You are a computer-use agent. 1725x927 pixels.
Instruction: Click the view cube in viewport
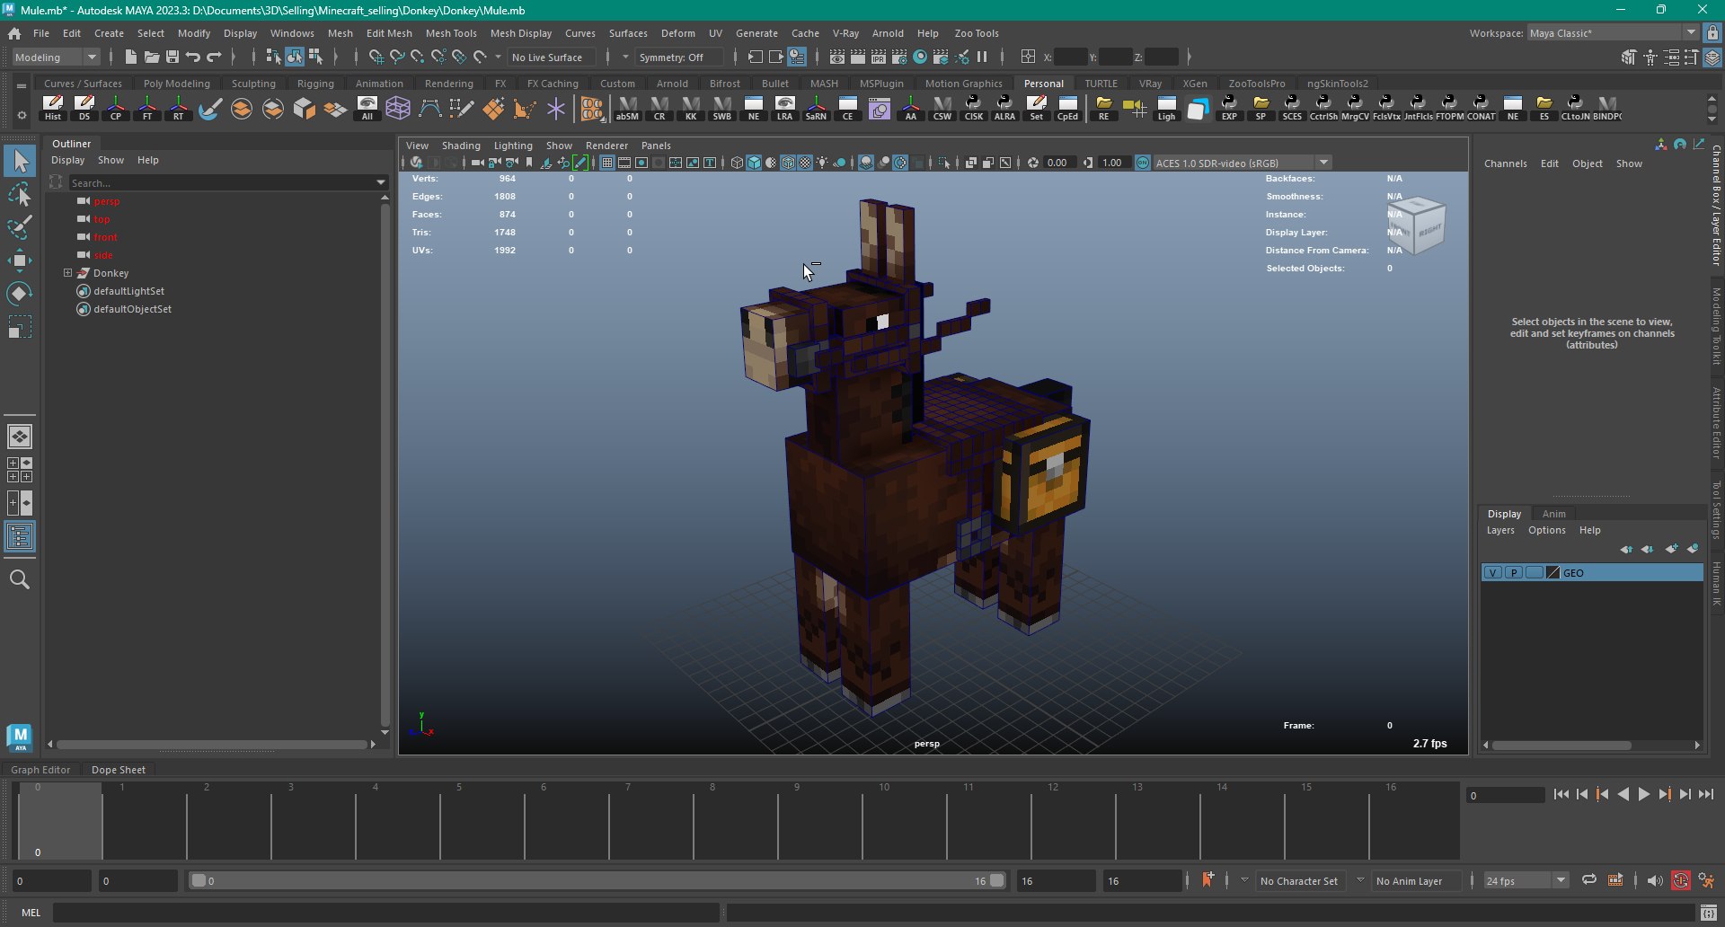pos(1417,227)
